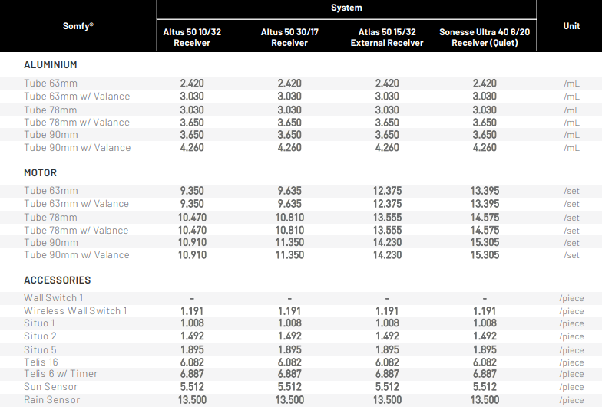
Task: Click the Telis 6 w/ Timer row label
Action: click(61, 374)
